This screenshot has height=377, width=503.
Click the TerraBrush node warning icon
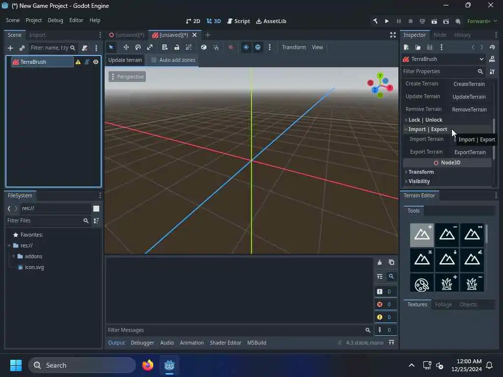click(78, 62)
